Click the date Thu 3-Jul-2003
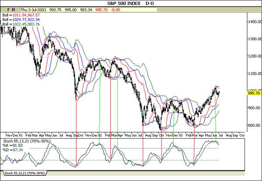 point(33,10)
